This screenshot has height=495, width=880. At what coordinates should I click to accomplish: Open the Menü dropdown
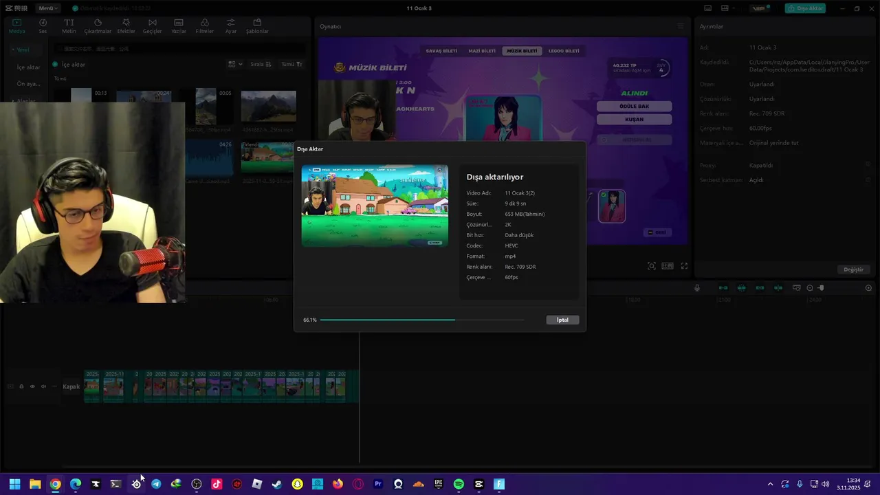tap(48, 8)
